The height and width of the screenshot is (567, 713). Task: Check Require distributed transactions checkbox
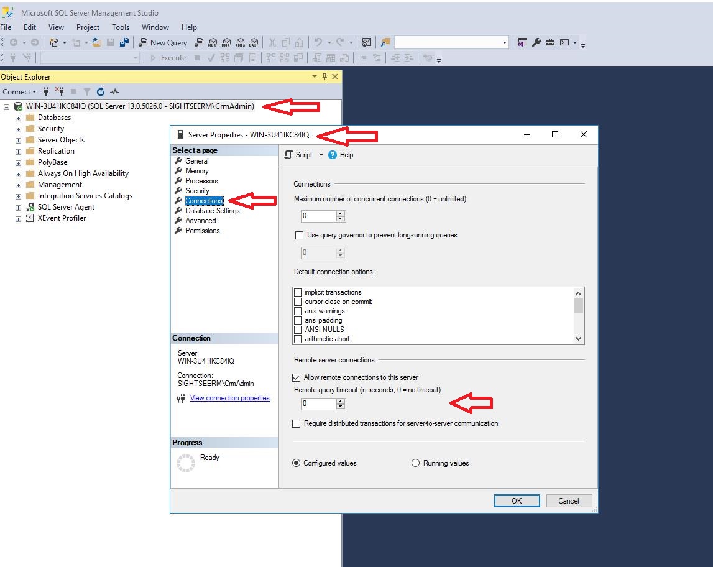pyautogui.click(x=296, y=423)
